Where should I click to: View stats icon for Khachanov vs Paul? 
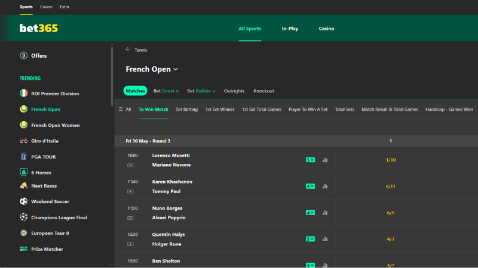point(325,186)
